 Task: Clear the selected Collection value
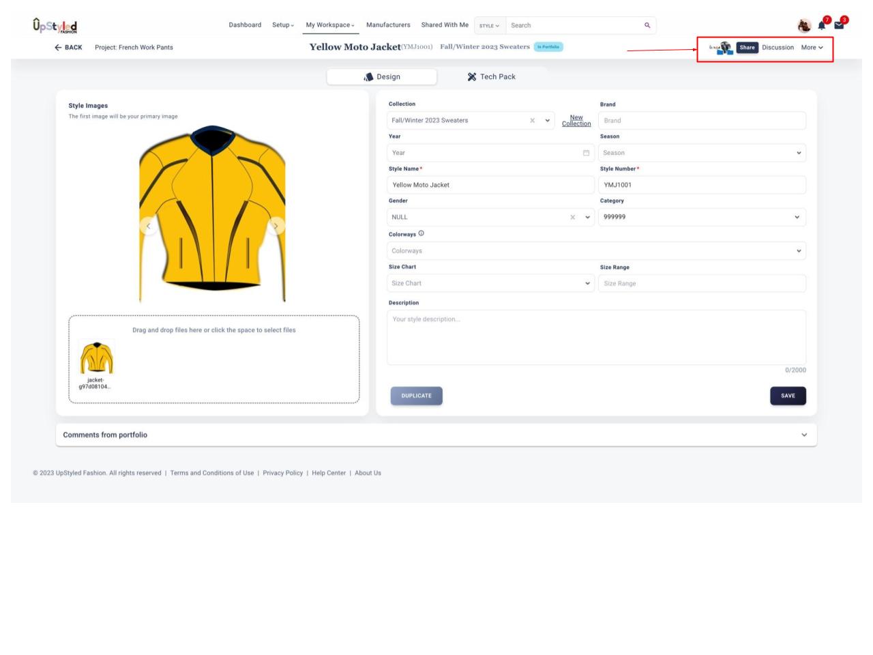click(x=532, y=120)
